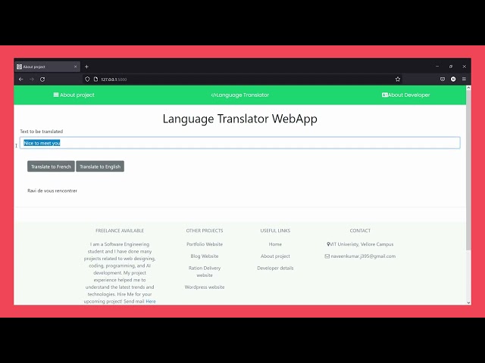485x363 pixels.
Task: Click the About project footer link
Action: (275, 256)
